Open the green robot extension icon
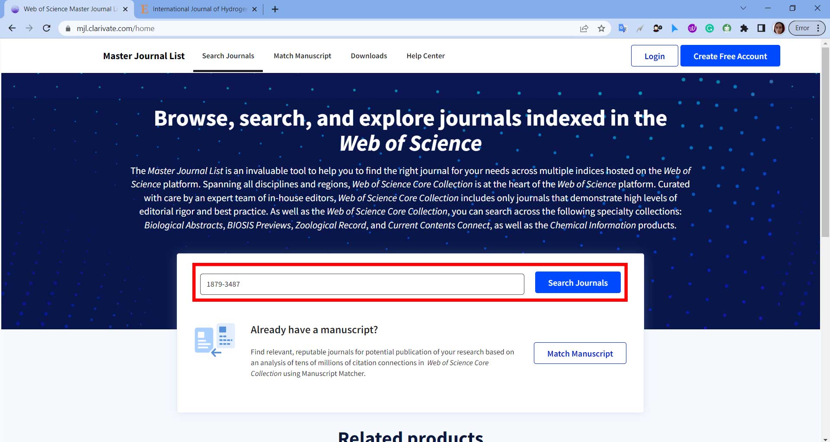830x442 pixels. pos(727,28)
